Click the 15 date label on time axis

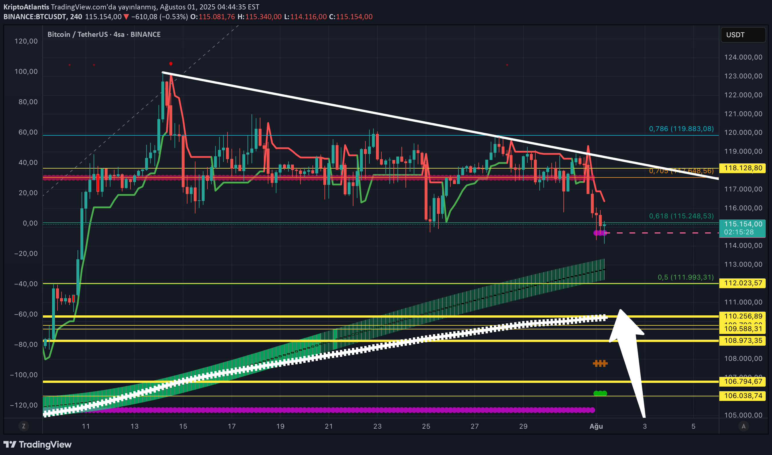click(183, 426)
